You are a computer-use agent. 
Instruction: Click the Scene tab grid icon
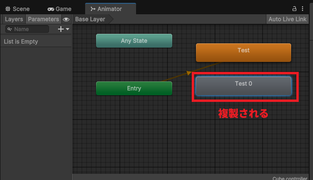[8, 9]
